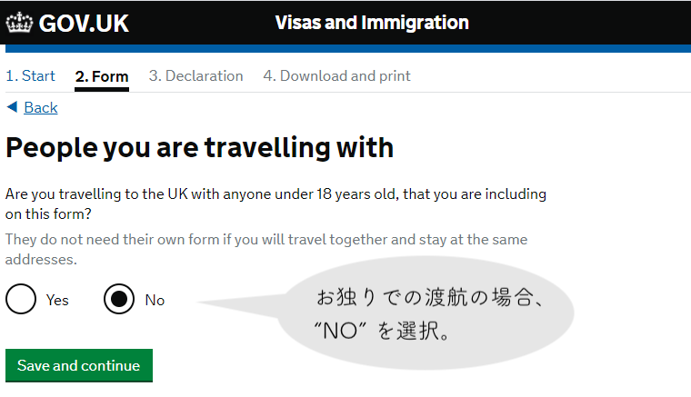Viewport: 691px width, 397px height.
Task: Follow the Back link
Action: (41, 107)
